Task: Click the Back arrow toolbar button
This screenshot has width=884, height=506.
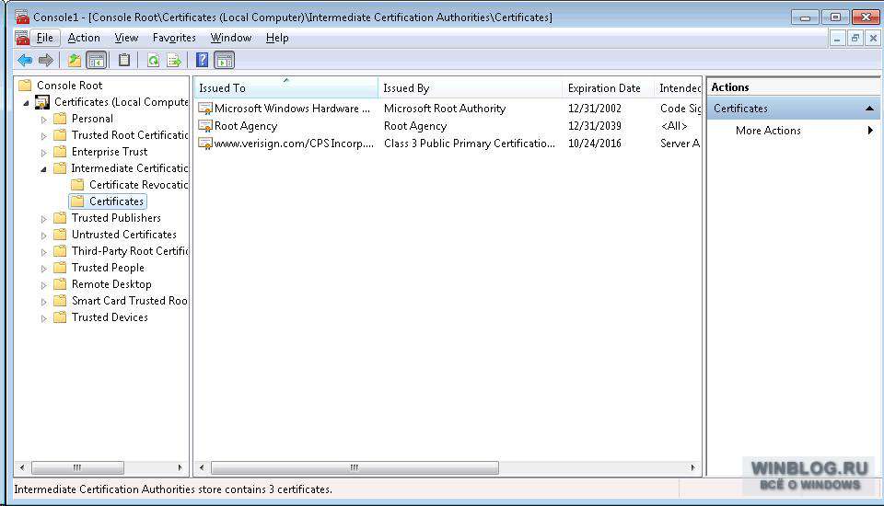Action: coord(25,60)
